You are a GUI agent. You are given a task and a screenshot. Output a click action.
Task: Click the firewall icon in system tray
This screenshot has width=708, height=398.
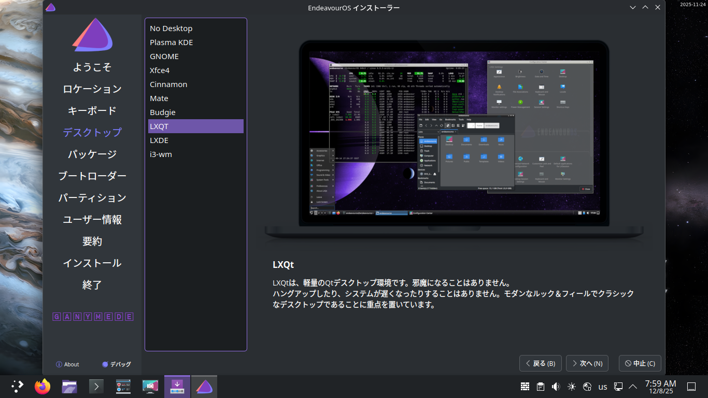(525, 387)
